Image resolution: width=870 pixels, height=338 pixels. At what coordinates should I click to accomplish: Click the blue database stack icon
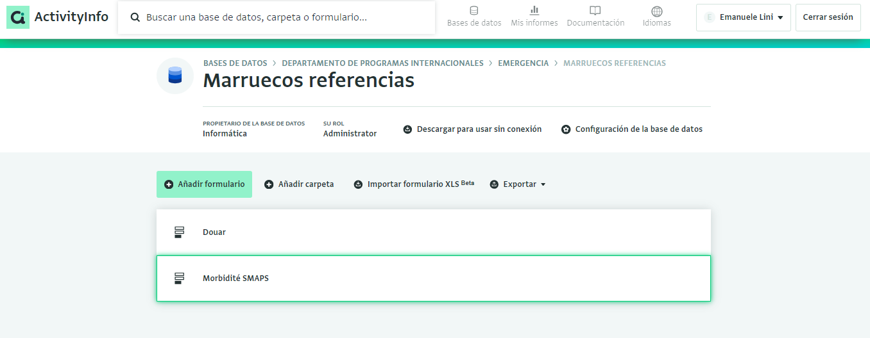[x=175, y=76]
